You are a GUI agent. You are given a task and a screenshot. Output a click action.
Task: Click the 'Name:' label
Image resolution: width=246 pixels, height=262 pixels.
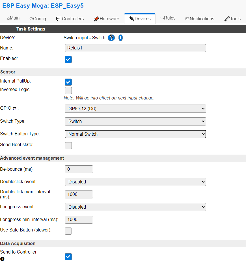click(7, 48)
